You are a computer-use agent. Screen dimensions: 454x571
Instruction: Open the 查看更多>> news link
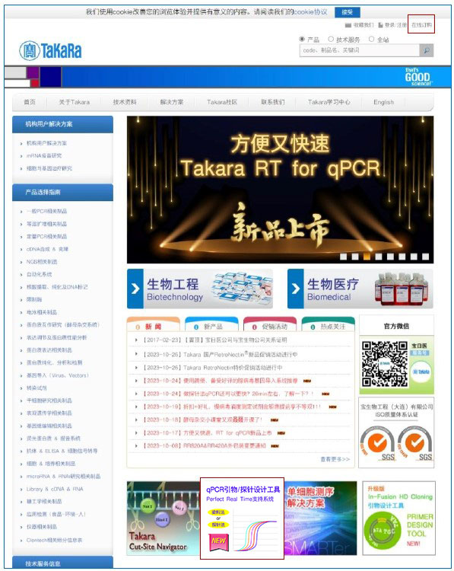click(x=335, y=459)
